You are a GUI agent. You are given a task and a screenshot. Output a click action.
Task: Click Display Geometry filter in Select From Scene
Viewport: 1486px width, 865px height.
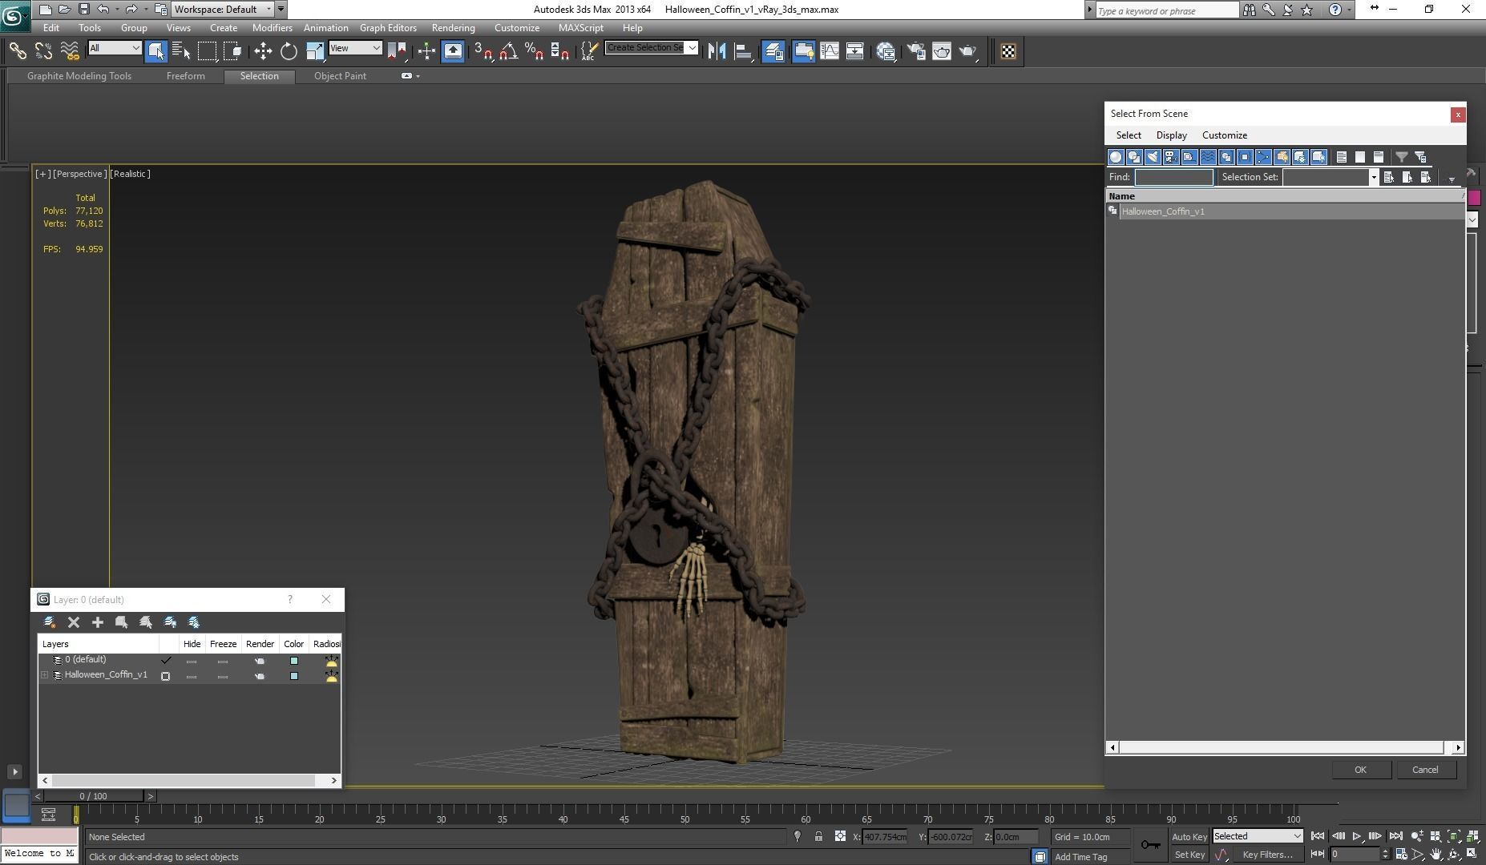tap(1116, 157)
